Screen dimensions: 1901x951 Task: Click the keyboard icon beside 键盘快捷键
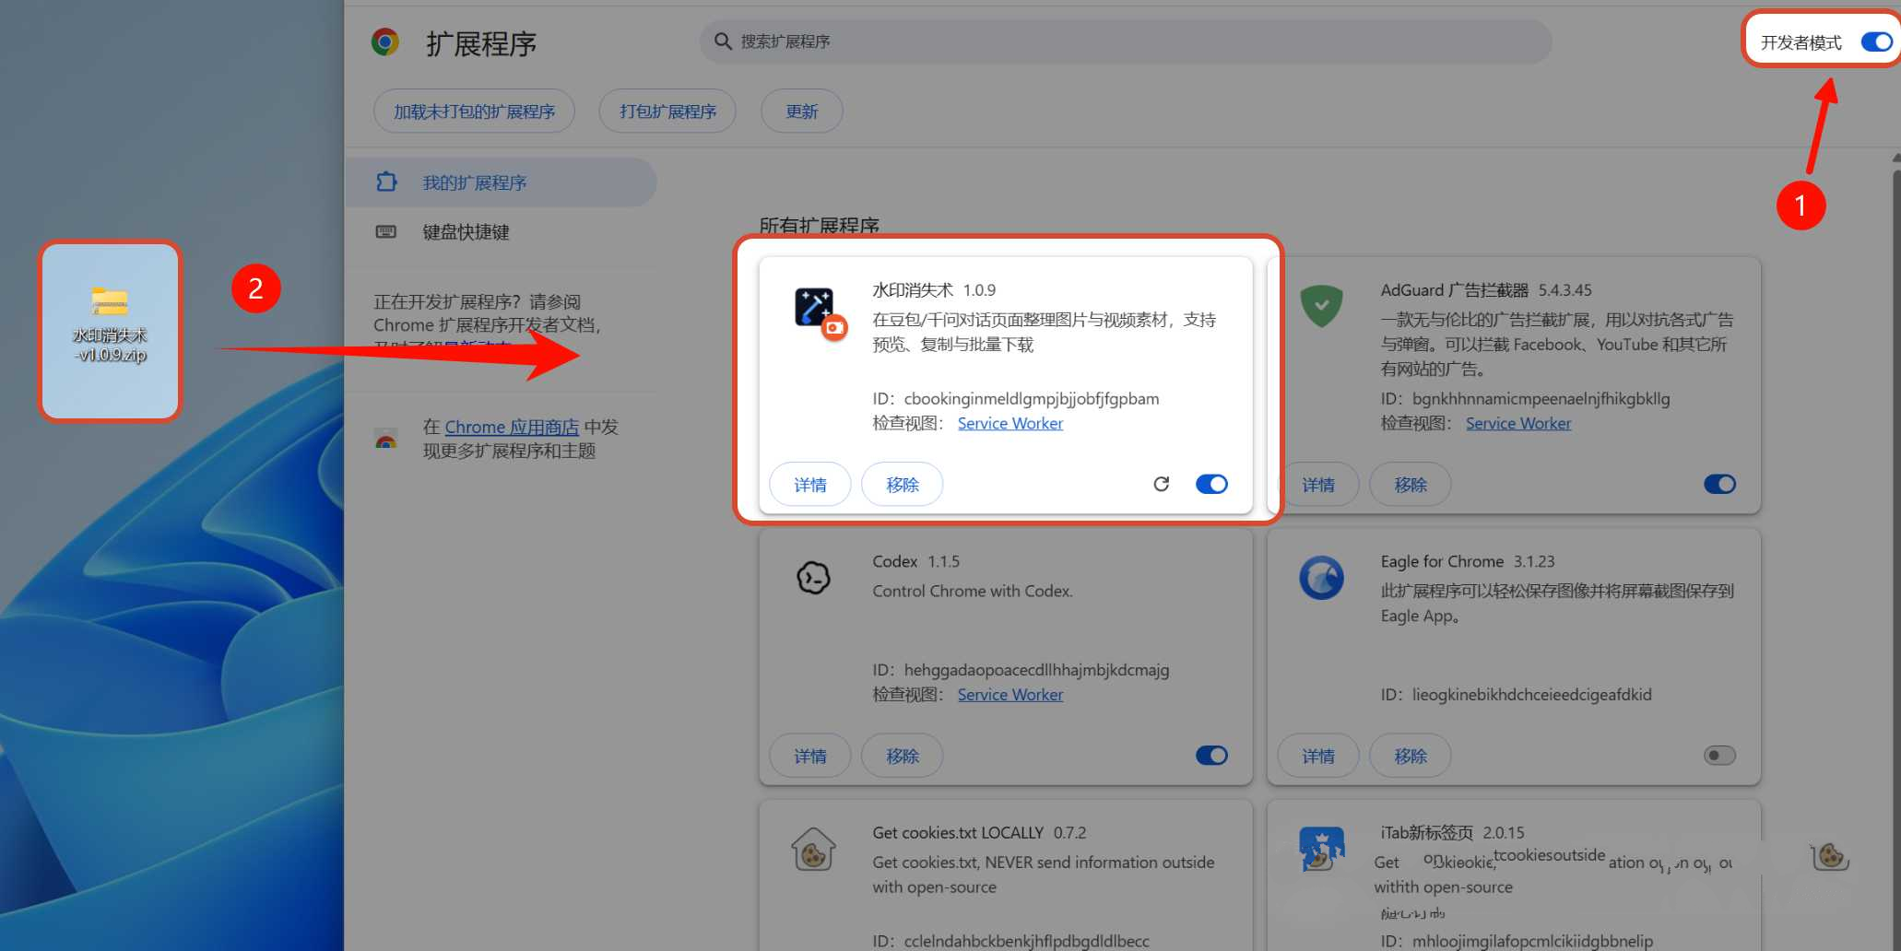(x=386, y=231)
